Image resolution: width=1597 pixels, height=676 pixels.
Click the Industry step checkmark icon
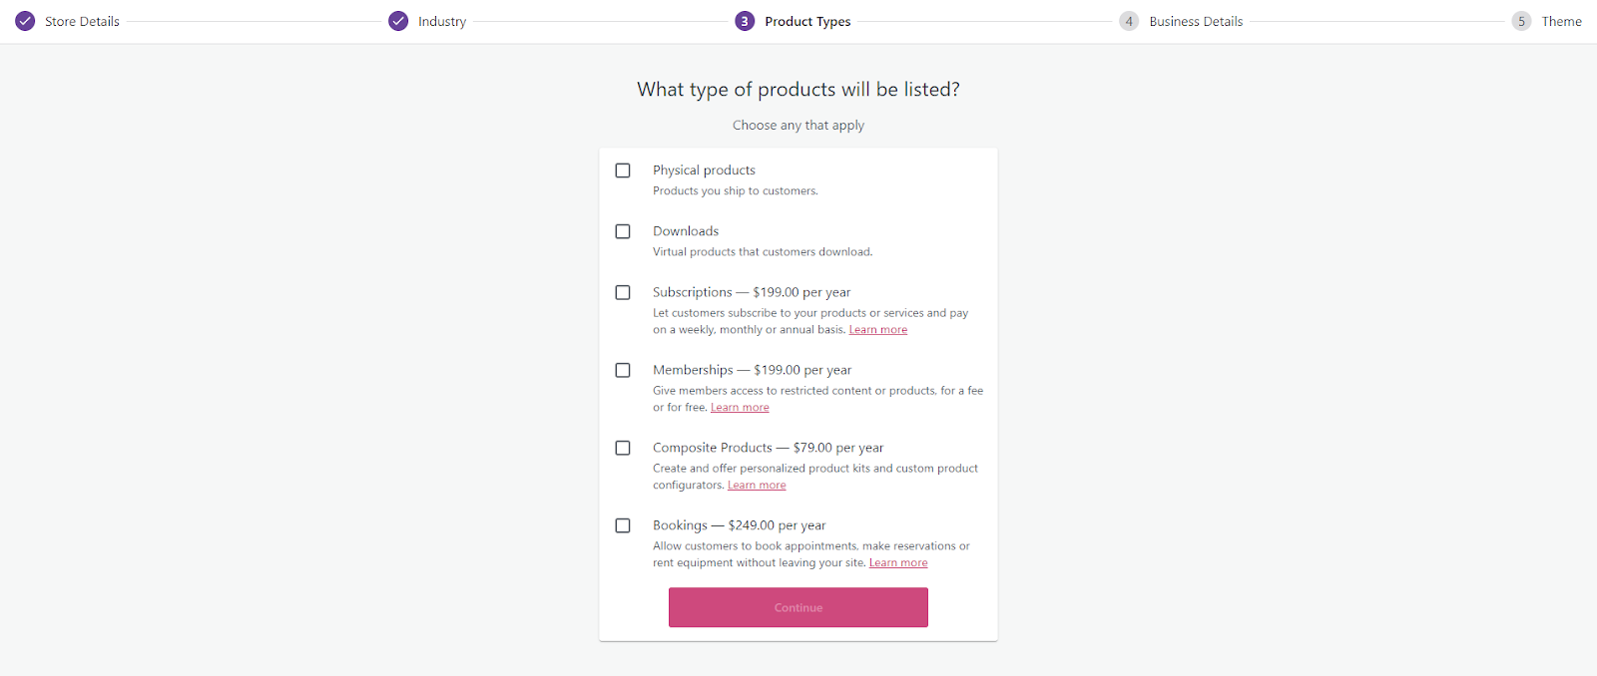(x=398, y=21)
